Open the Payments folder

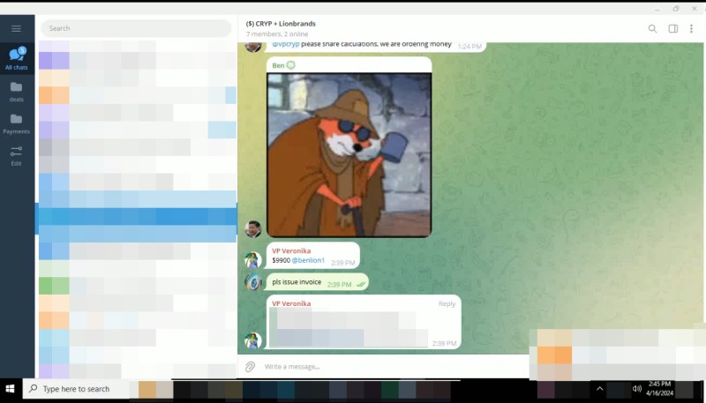pos(17,123)
